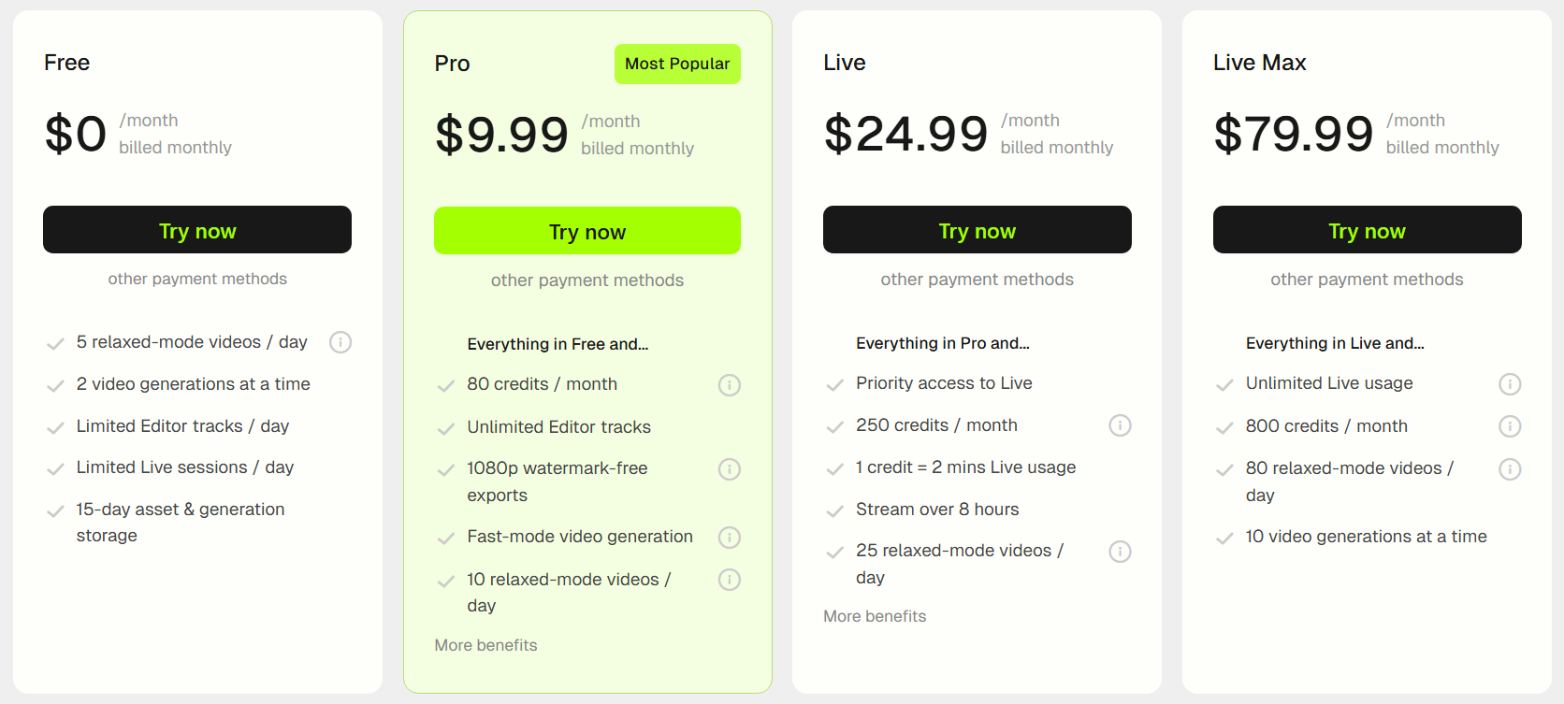Expand More benefits in Pro plan
This screenshot has width=1564, height=704.
tap(485, 645)
